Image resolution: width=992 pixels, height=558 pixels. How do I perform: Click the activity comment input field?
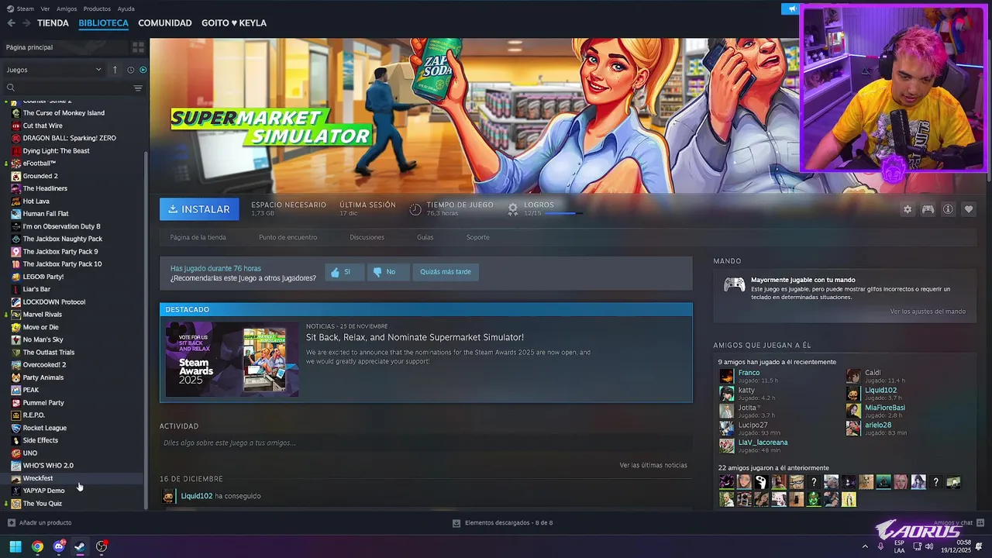pyautogui.click(x=425, y=443)
